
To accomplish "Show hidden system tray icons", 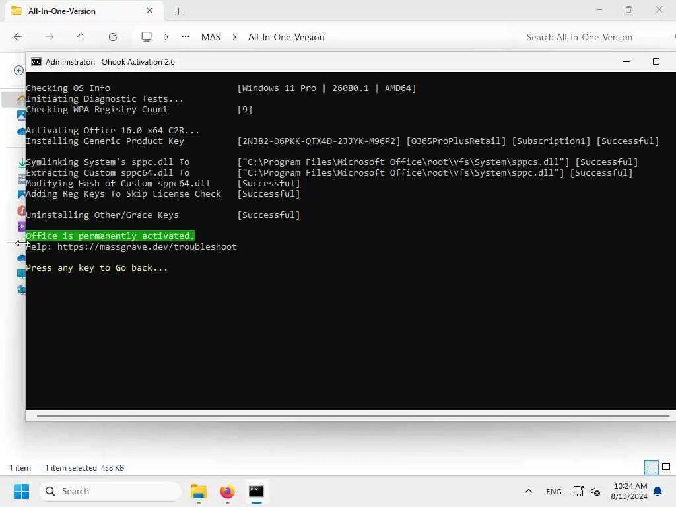I will pyautogui.click(x=529, y=491).
